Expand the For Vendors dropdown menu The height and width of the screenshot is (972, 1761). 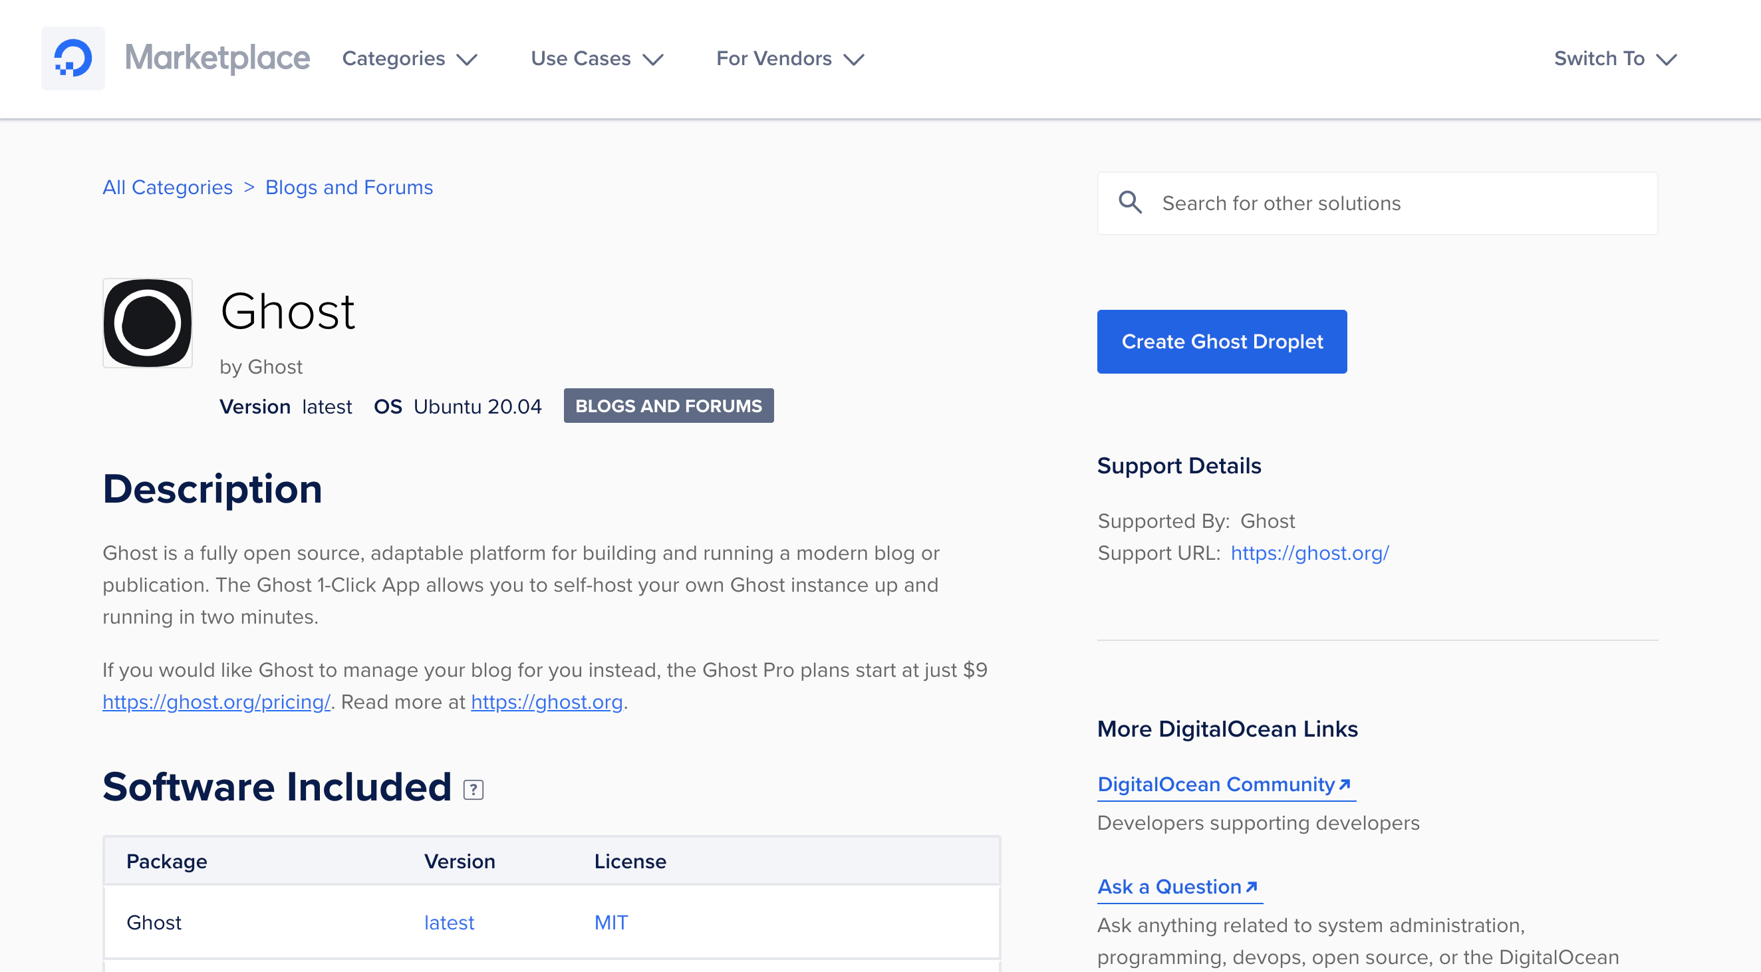(x=790, y=59)
